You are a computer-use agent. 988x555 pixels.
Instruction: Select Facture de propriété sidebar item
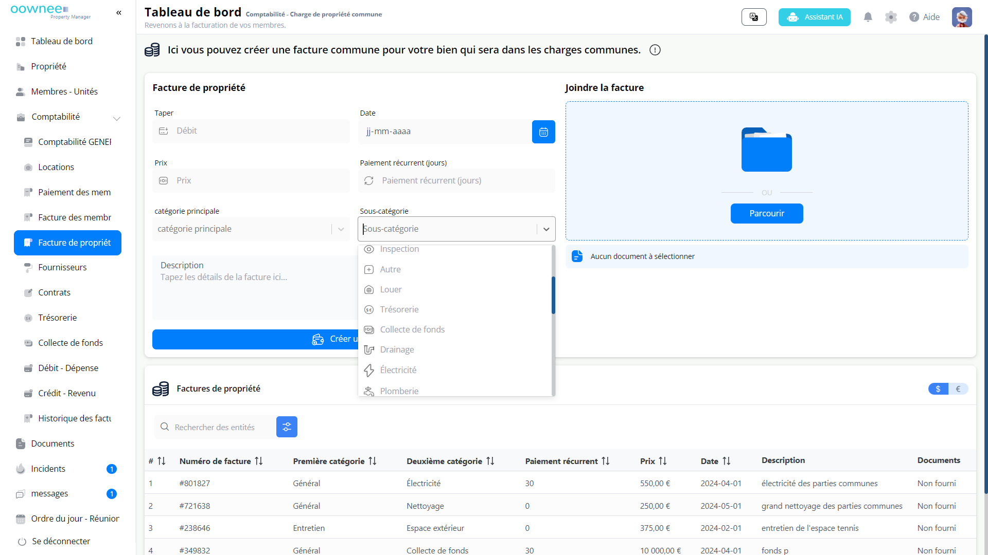(x=67, y=243)
